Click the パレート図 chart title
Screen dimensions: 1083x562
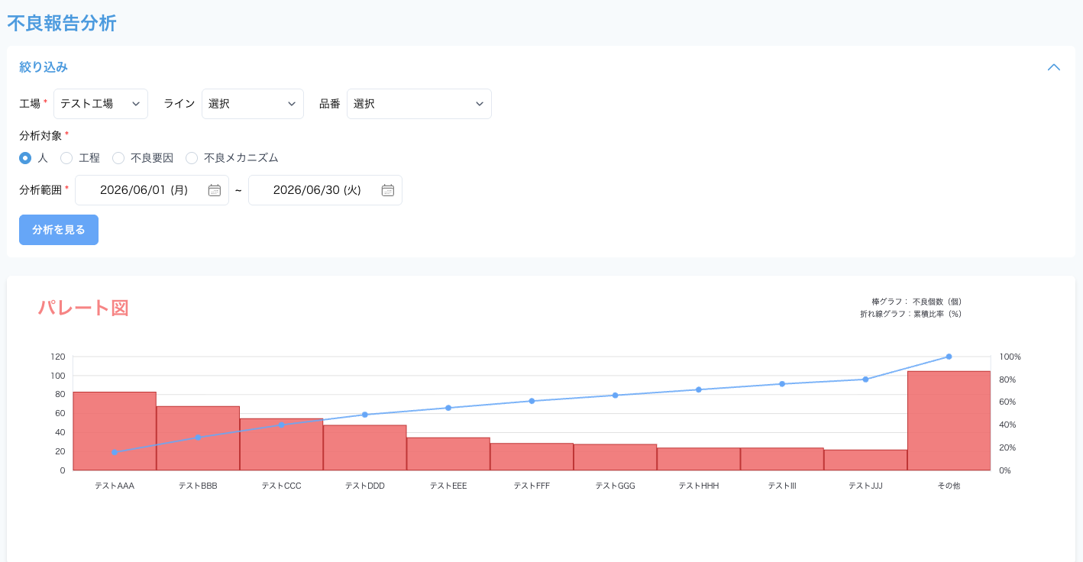[83, 308]
